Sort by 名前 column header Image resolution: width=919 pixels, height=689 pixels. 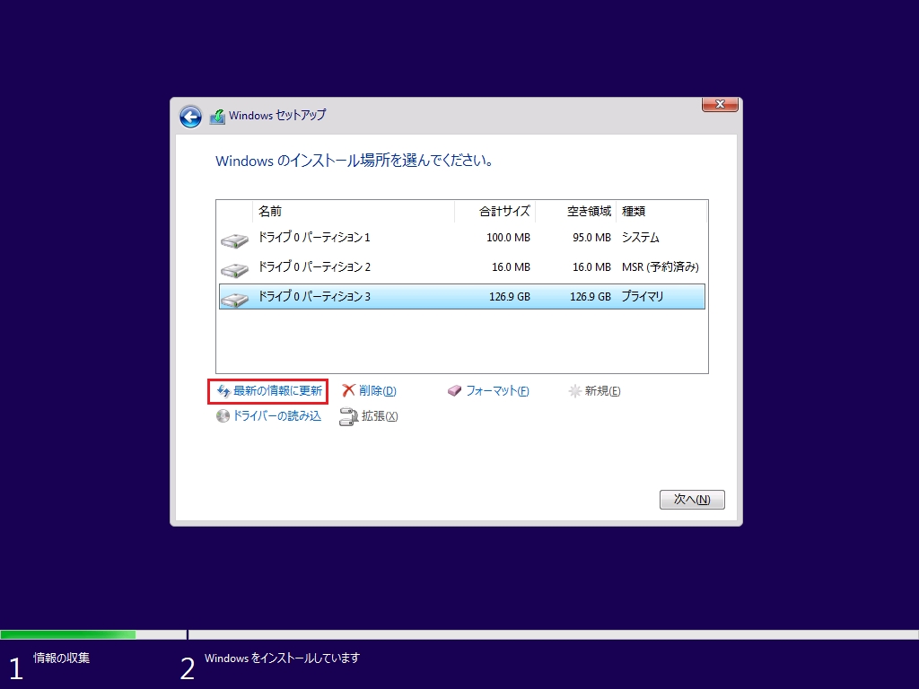point(354,212)
